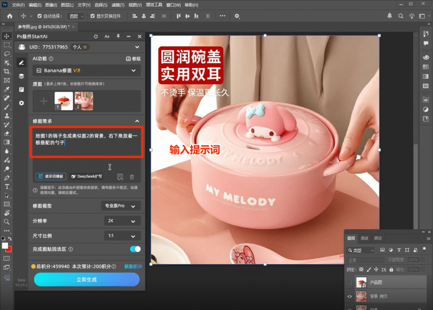This screenshot has width=433, height=310.
Task: Open notifications bell icon
Action: click(x=389, y=16)
